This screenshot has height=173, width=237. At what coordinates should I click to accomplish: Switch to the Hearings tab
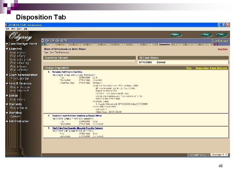point(136,44)
